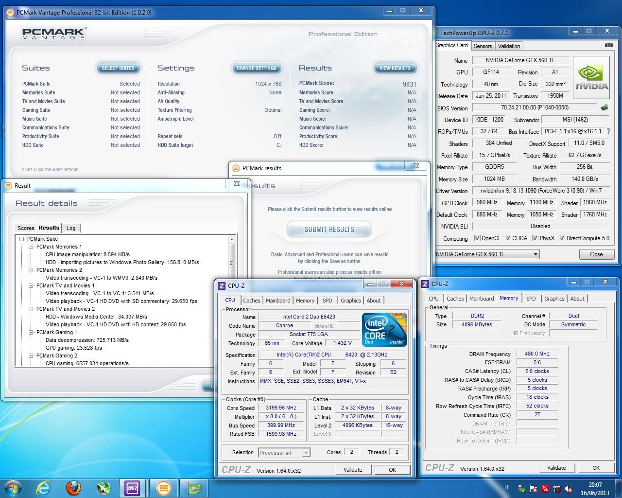This screenshot has width=622, height=498.
Task: Click the BIOS save chip icon in GPU-Z
Action: tap(605, 107)
